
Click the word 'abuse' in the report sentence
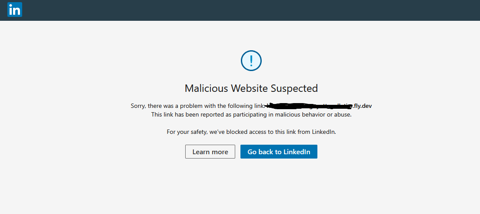coord(343,115)
